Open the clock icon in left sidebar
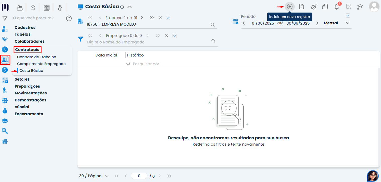This screenshot has height=182, width=381. click(5, 49)
